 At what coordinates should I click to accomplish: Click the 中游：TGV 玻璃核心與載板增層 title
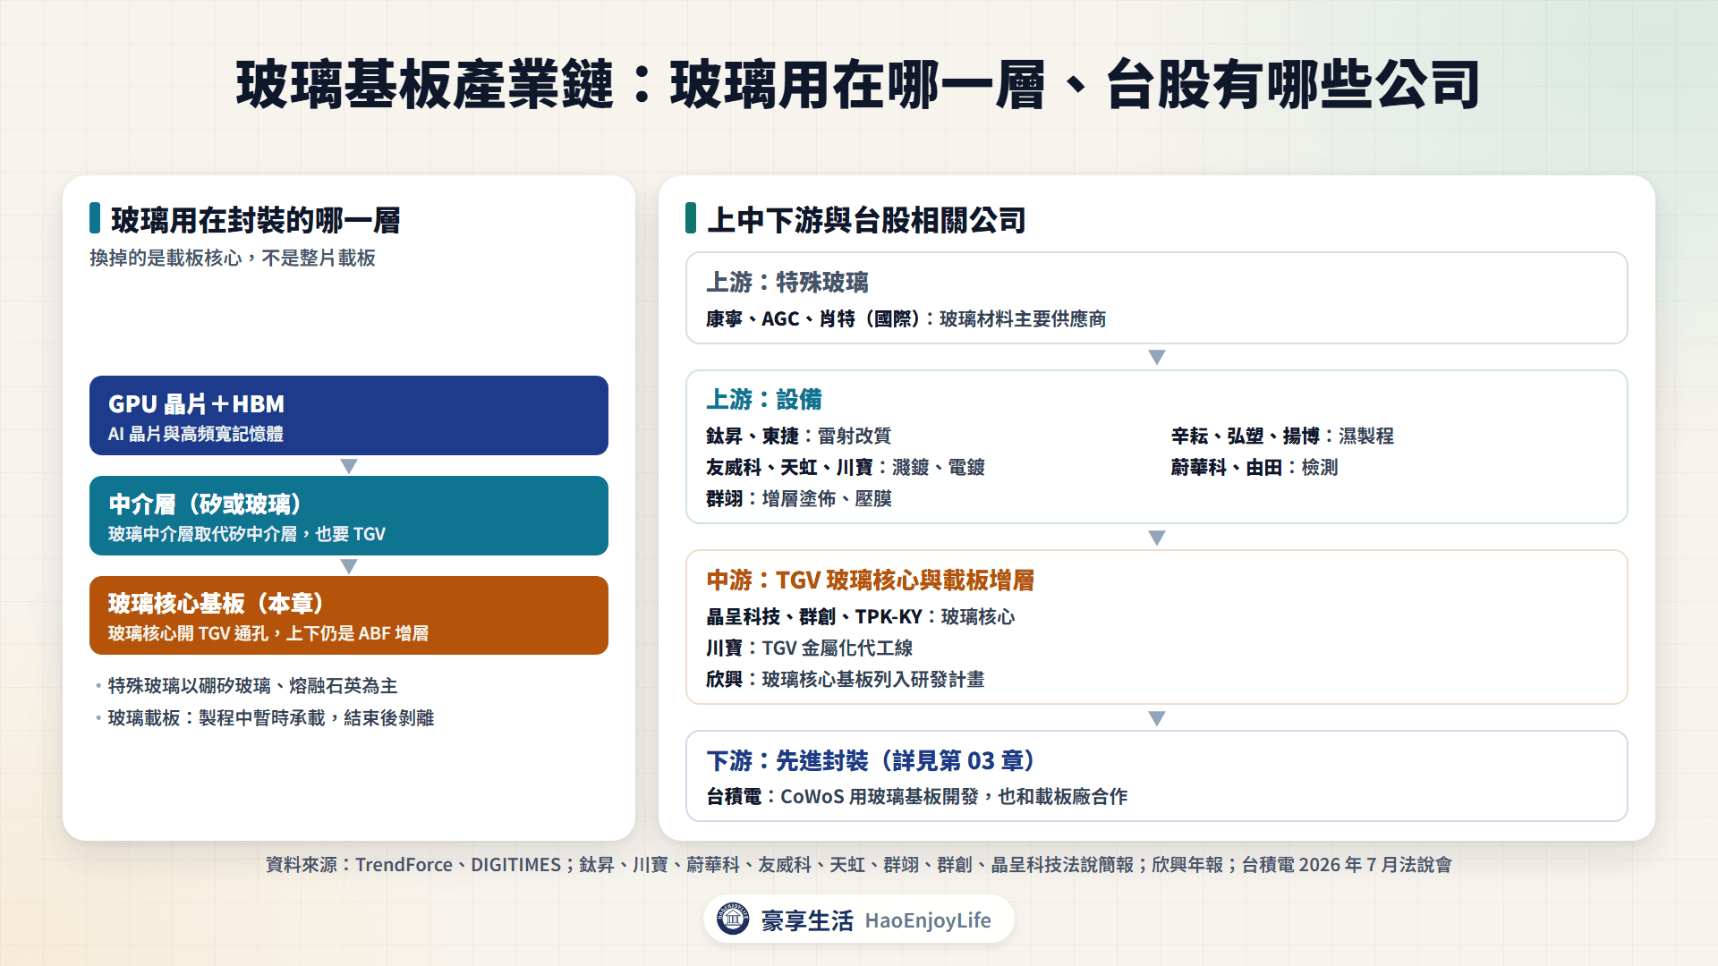[871, 580]
